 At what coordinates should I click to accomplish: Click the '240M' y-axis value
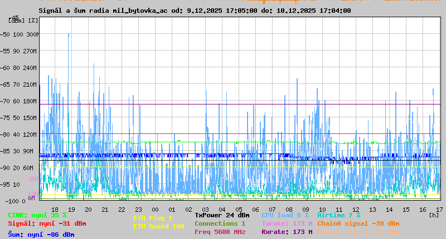click(x=32, y=68)
